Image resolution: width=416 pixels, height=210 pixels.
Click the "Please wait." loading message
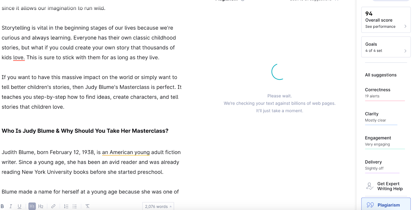(279, 96)
